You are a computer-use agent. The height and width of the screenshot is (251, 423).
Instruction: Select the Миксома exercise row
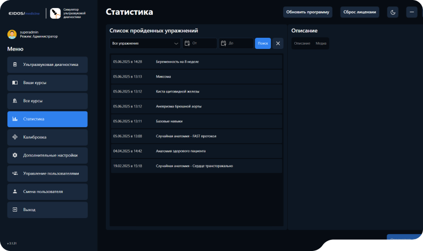196,77
